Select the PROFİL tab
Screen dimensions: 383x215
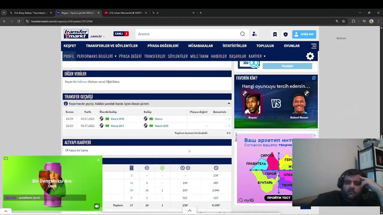tap(69, 56)
